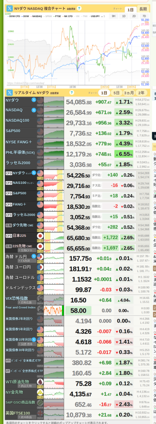Click the X share icon beside リアルタイム NYダウ

pyautogui.click(x=10, y=92)
